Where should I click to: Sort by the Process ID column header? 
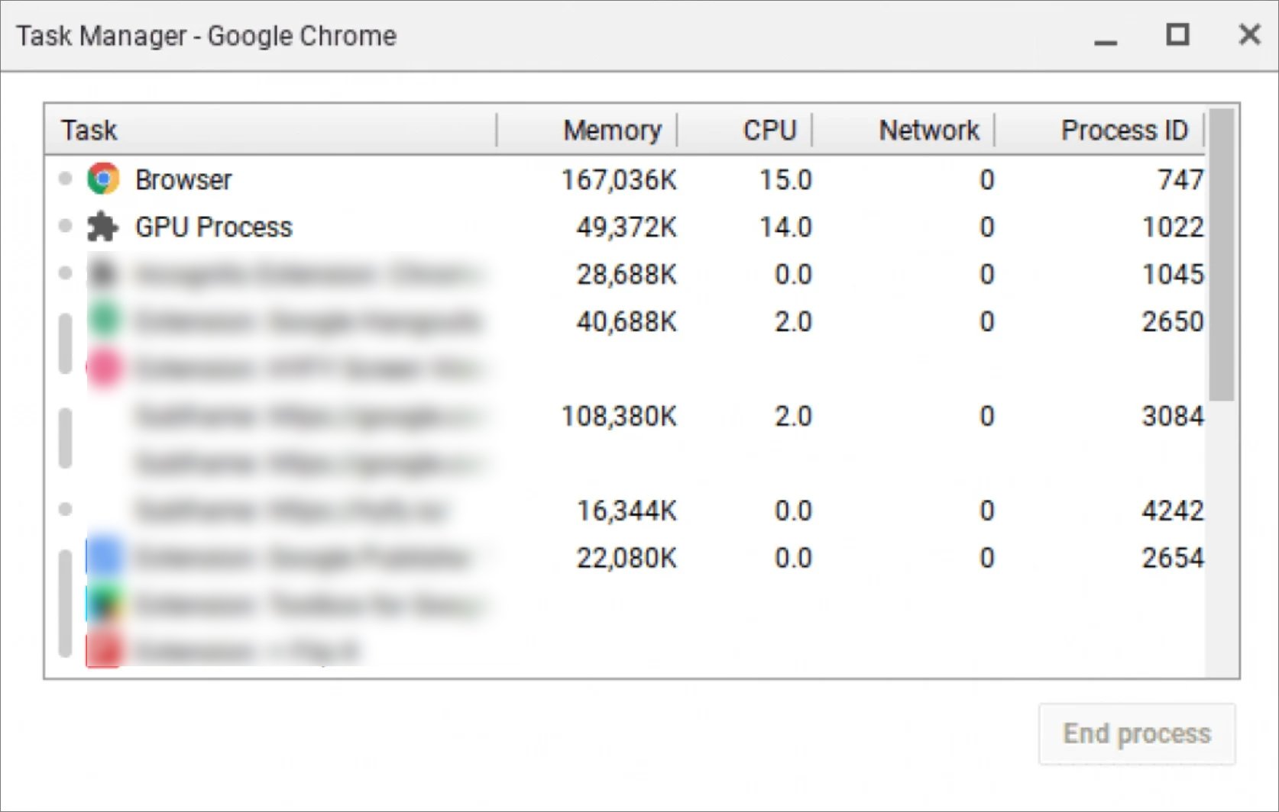[1099, 130]
